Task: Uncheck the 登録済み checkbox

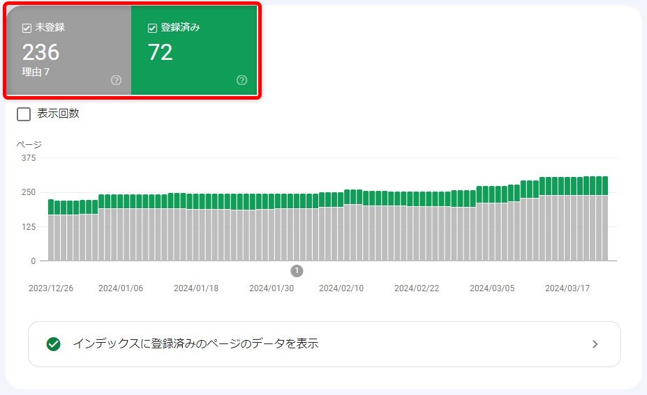Action: [153, 29]
